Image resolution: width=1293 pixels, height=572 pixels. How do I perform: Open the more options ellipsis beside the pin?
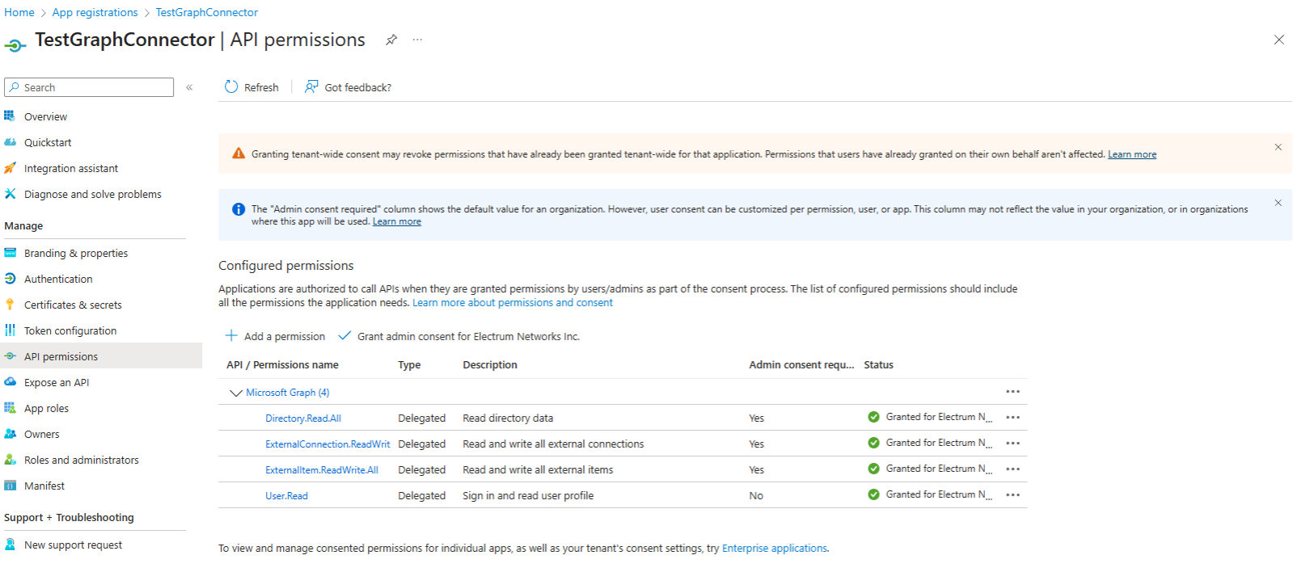point(417,40)
